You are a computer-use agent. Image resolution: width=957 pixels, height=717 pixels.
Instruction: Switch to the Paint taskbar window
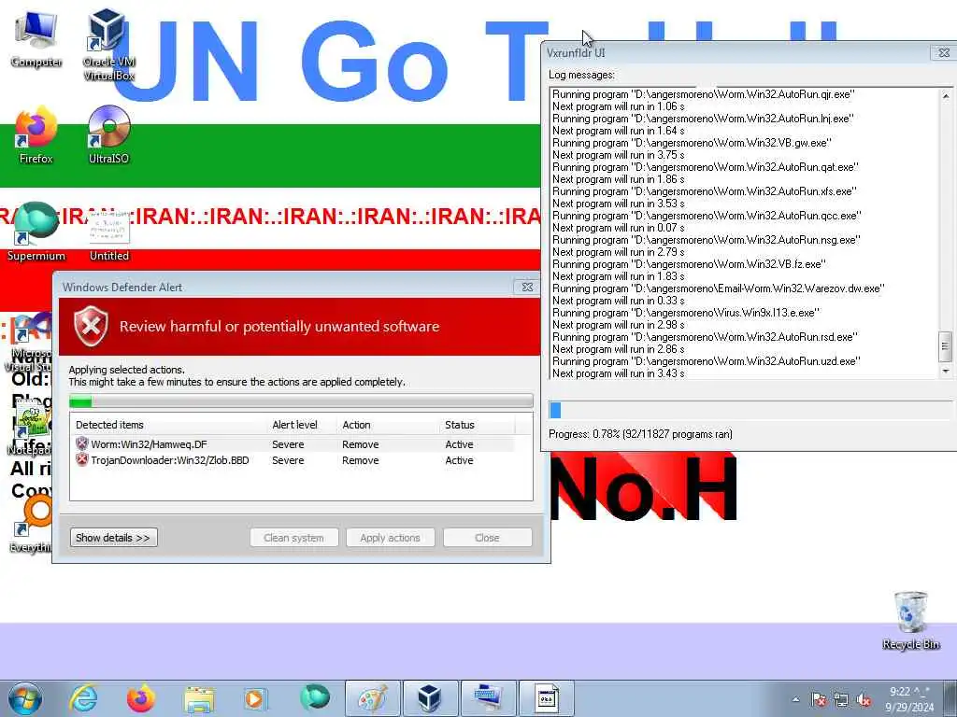coord(372,698)
